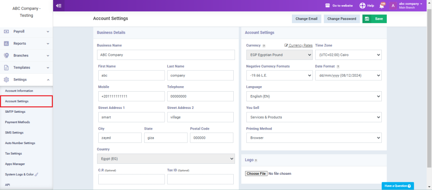This screenshot has width=432, height=190.
Task: Expand the Templates menu chevron
Action: click(48, 68)
